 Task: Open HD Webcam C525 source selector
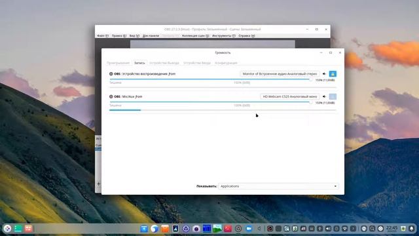(289, 96)
